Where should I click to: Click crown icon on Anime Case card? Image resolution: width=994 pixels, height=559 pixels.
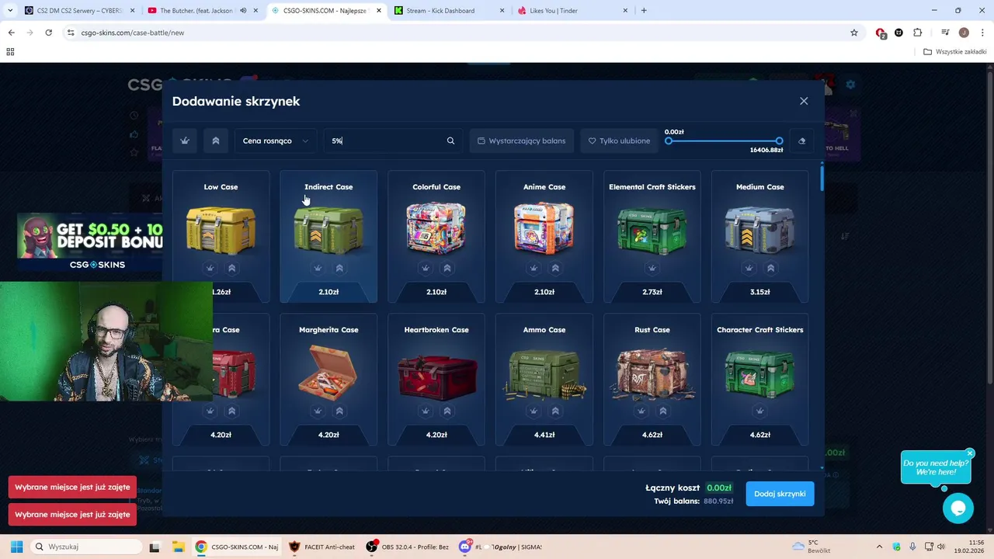point(533,268)
